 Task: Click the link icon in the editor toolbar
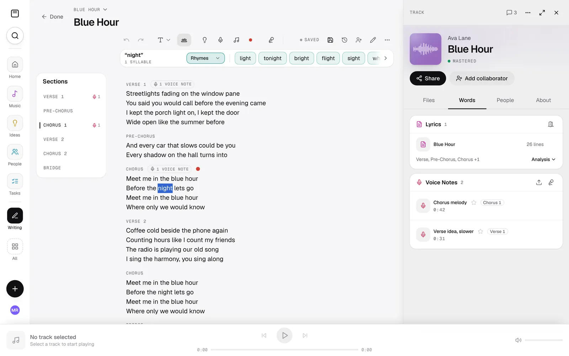coord(271,40)
